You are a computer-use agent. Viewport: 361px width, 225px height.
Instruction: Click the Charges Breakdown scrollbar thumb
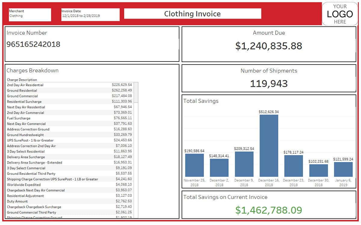click(x=136, y=93)
